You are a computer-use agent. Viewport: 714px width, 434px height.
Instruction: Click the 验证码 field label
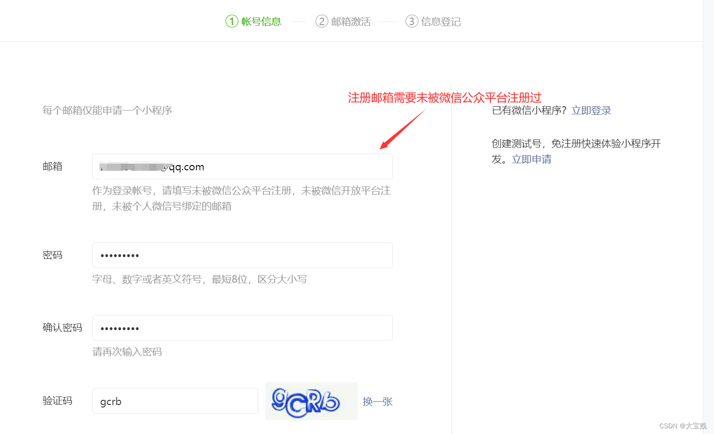(x=57, y=401)
